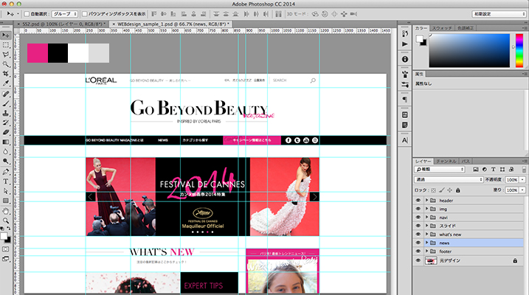Hide the header layer group
The image size is (529, 295).
click(x=418, y=200)
